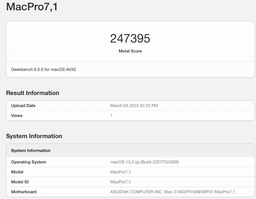Click the Model row label
The width and height of the screenshot is (256, 199).
tap(17, 172)
